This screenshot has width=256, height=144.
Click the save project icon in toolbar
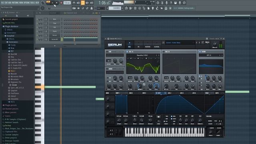175,3
